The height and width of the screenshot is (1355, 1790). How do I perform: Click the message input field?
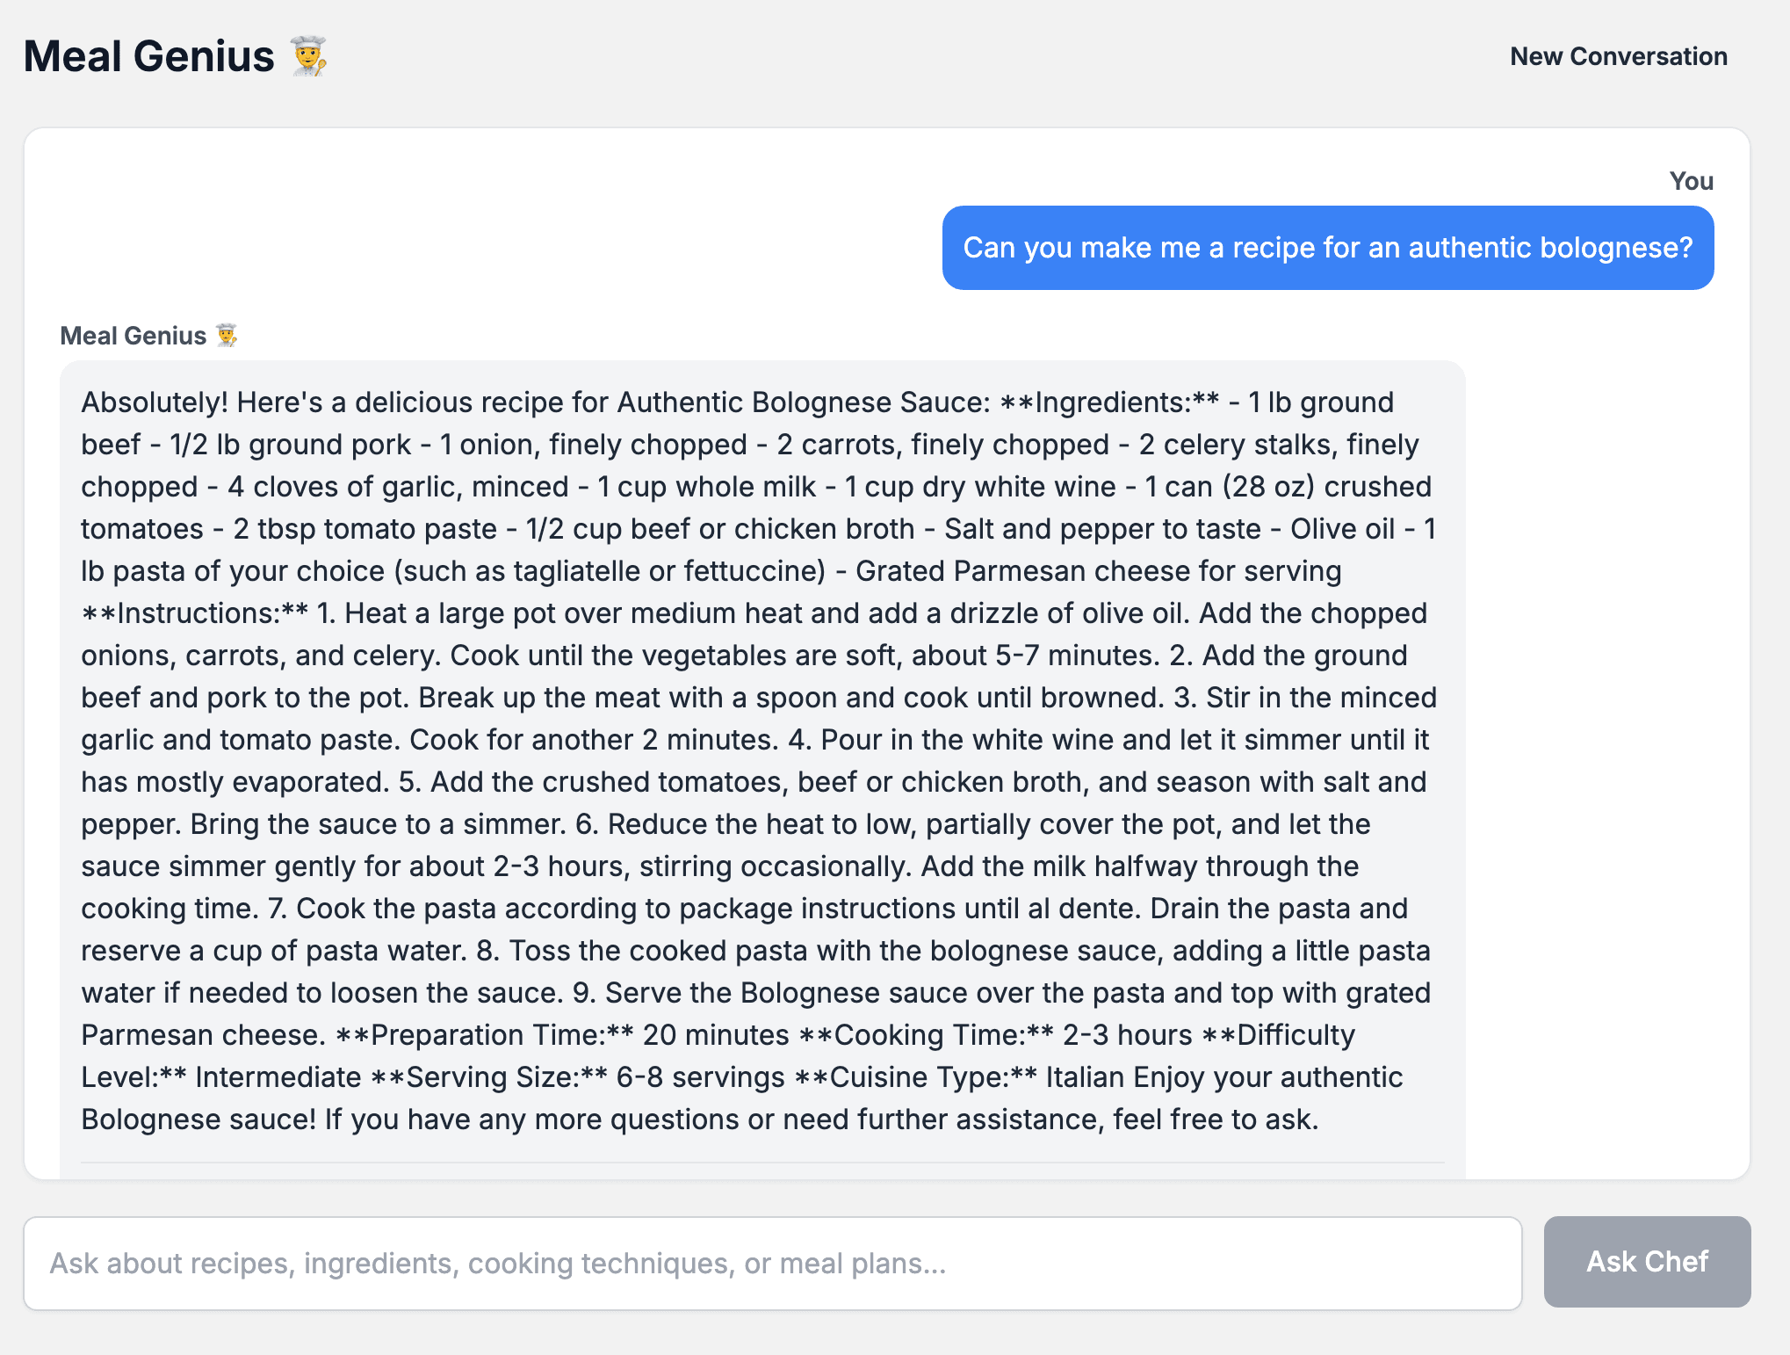773,1263
